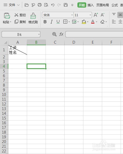Expand the quick access toolbar dropdown
Screen dimensions: 123x154
[72, 5]
